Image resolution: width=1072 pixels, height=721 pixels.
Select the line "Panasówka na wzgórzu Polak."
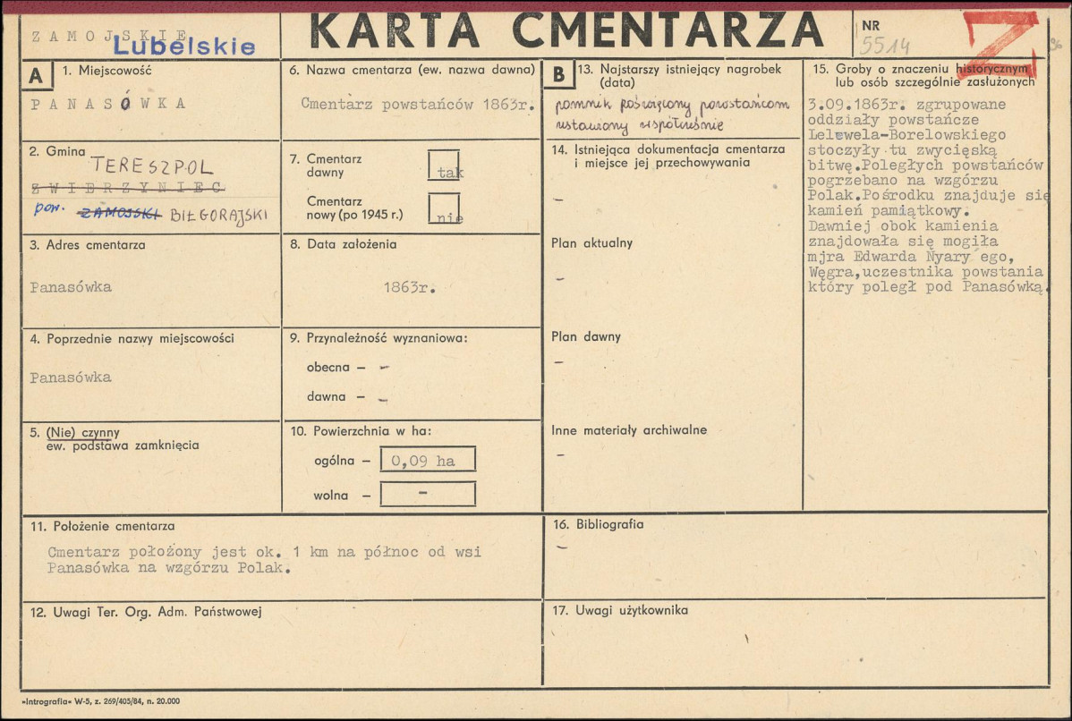tap(169, 568)
